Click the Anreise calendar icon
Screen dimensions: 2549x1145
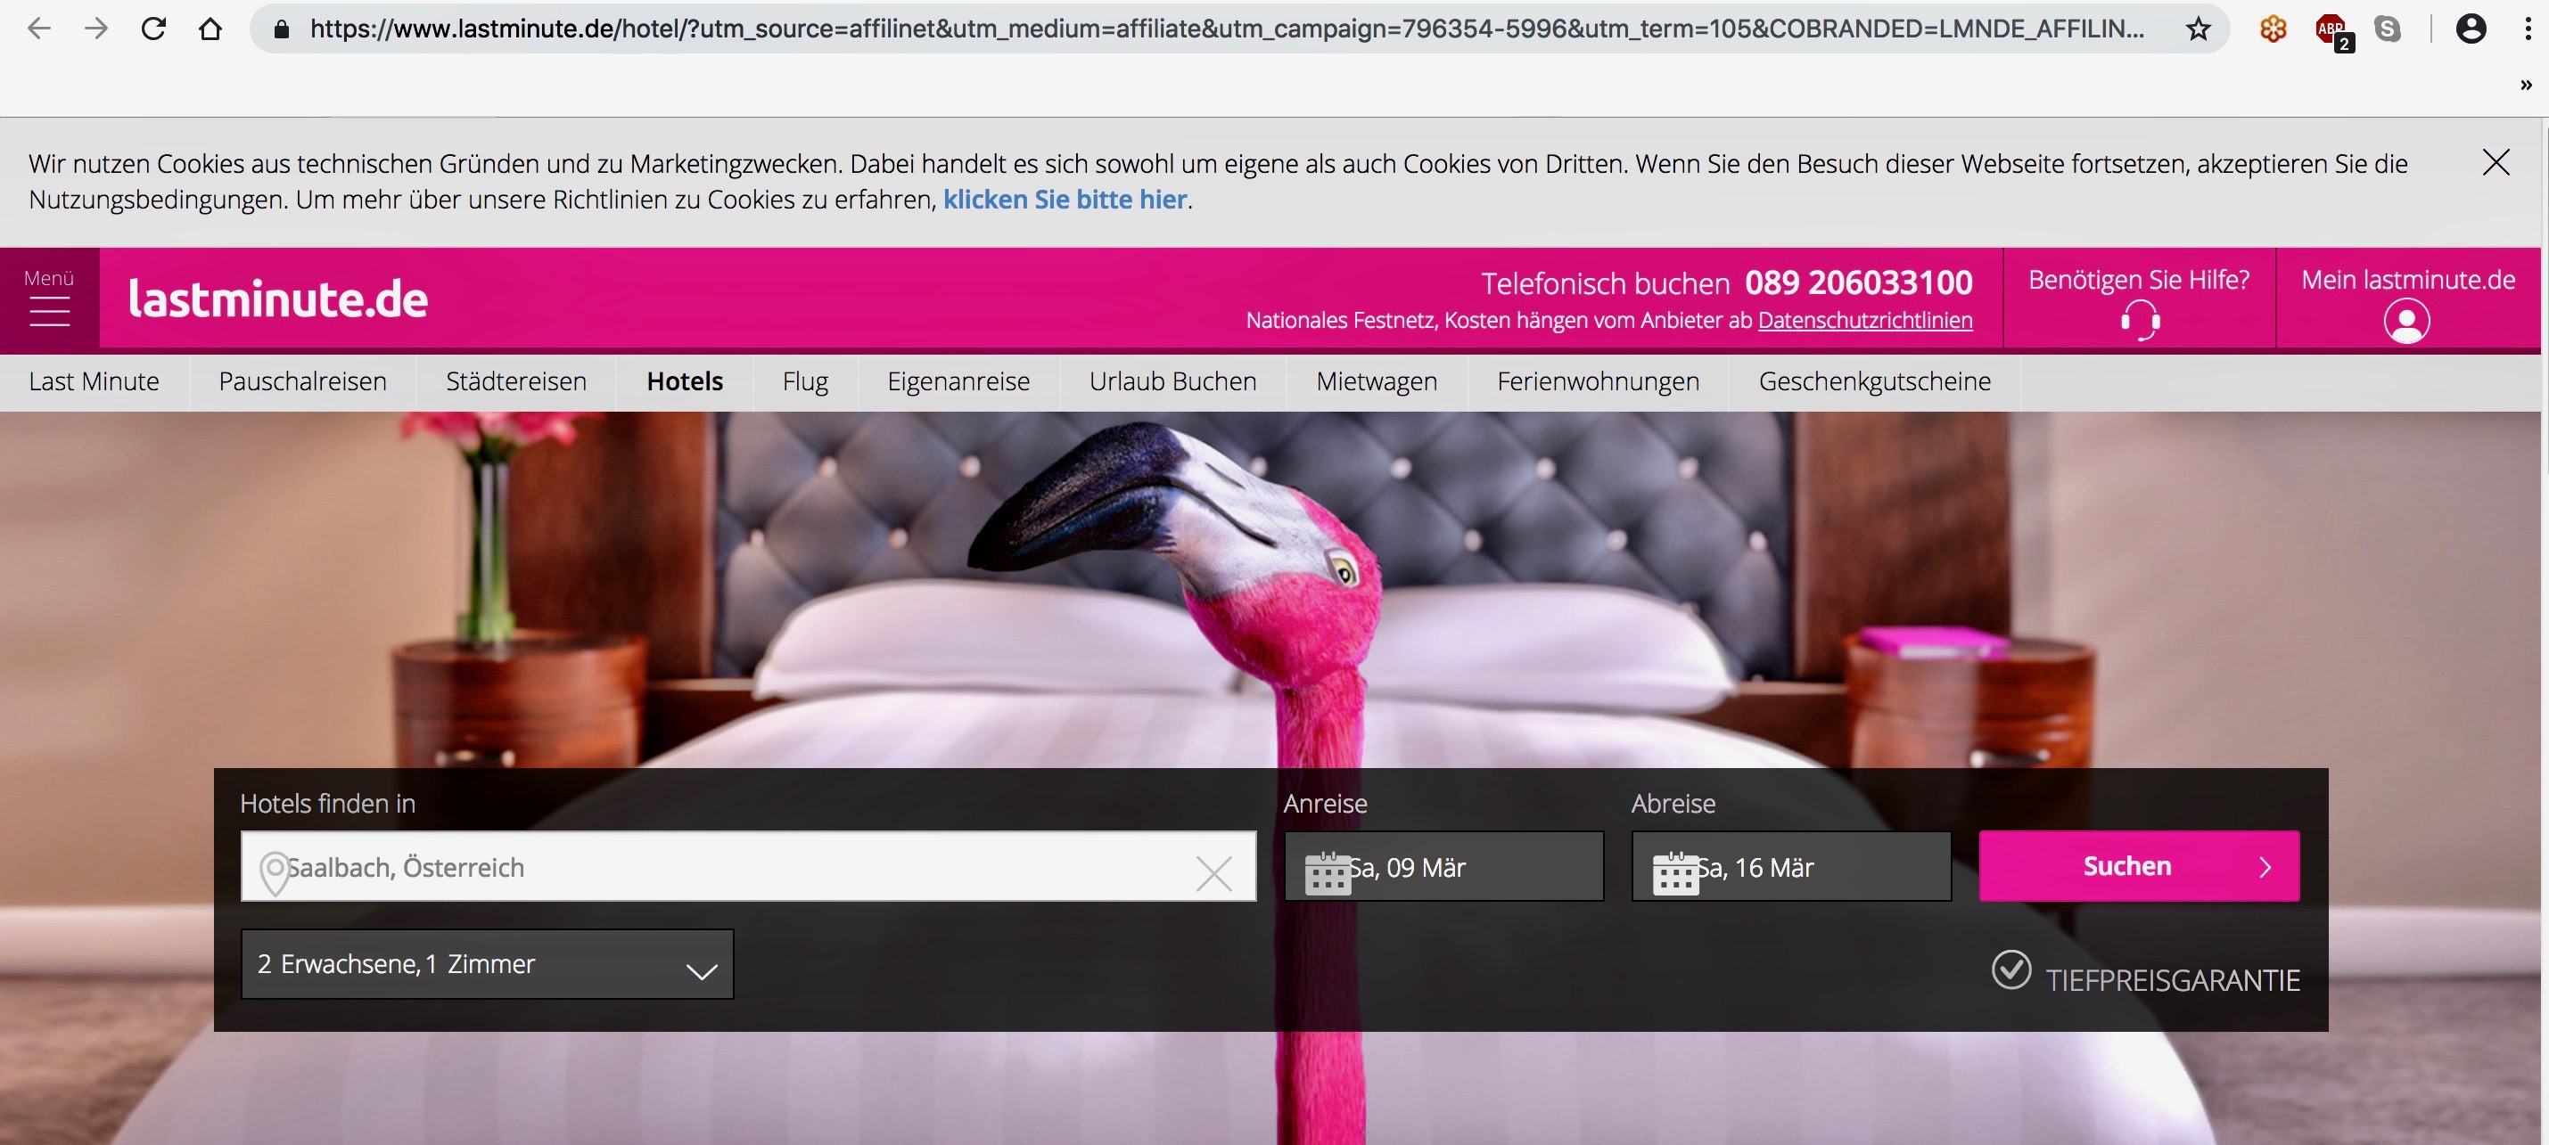1327,872
